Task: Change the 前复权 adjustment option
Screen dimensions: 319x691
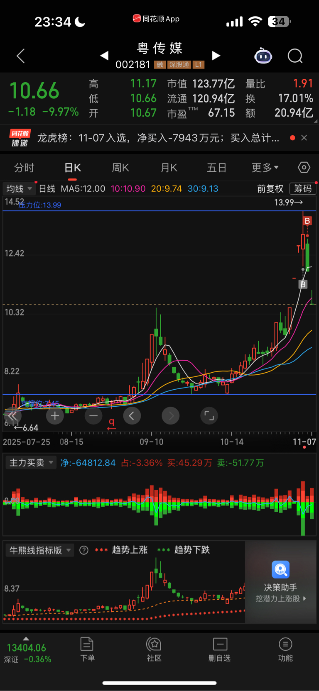Action: point(270,189)
